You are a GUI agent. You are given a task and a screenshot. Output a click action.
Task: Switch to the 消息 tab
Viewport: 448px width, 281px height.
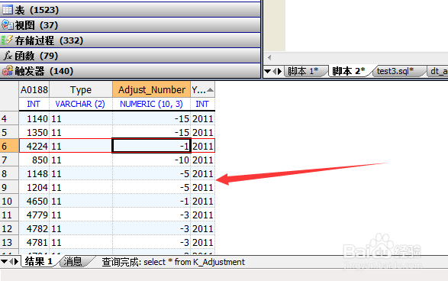pyautogui.click(x=73, y=261)
